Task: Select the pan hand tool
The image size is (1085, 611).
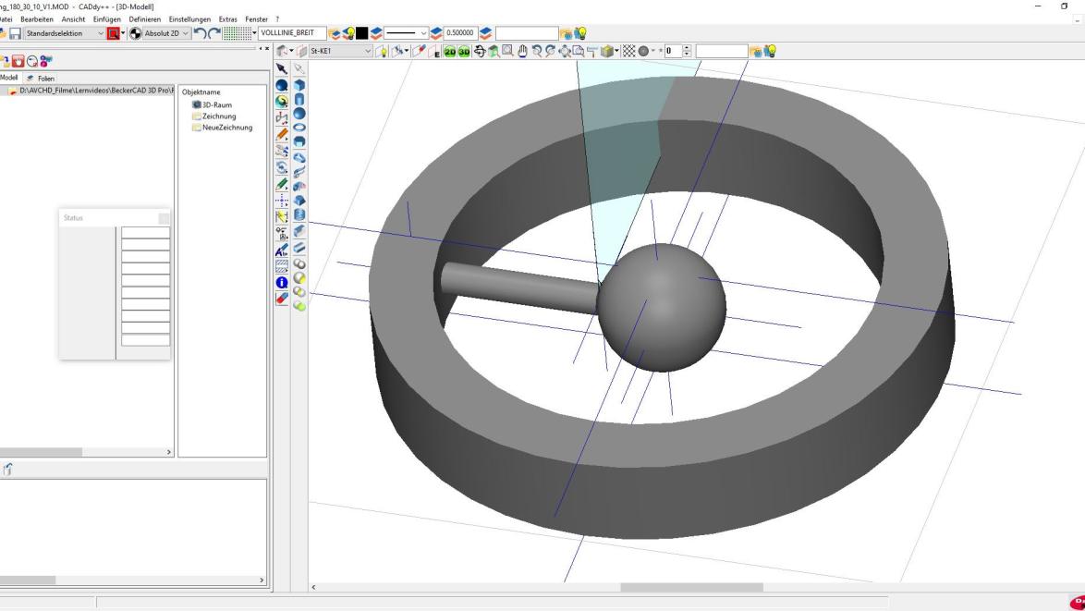Action: pos(523,51)
